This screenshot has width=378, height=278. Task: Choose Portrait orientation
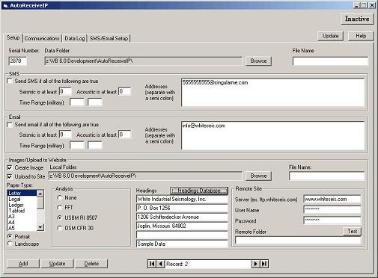click(x=10, y=236)
